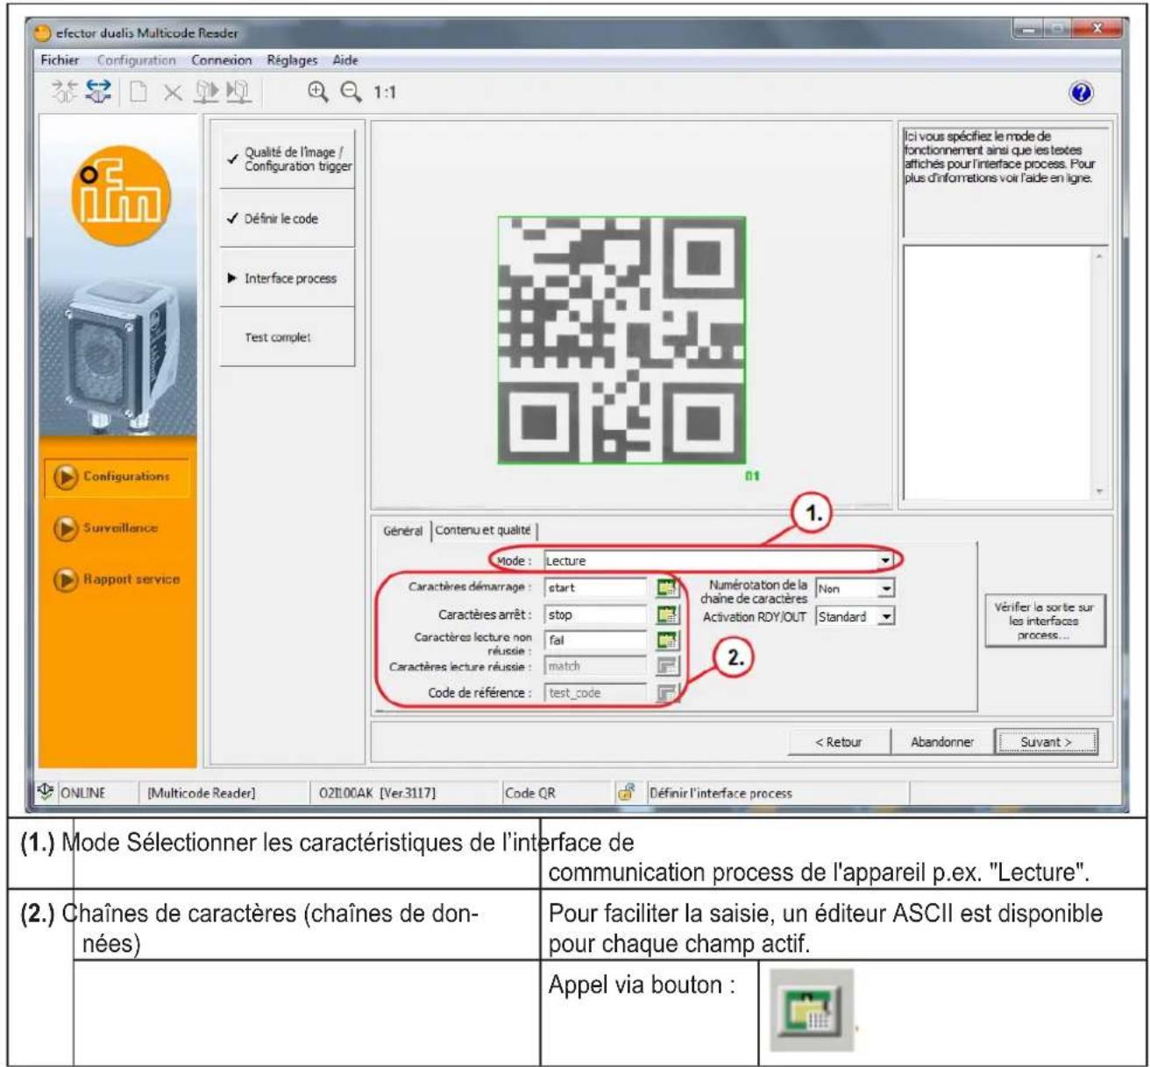Click the blue connect sensor toolbar icon

click(98, 91)
